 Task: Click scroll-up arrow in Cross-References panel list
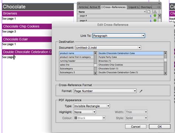point(159,16)
